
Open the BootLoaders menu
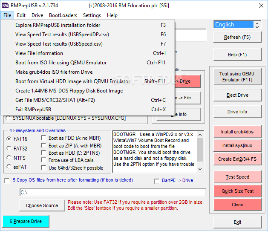point(63,15)
